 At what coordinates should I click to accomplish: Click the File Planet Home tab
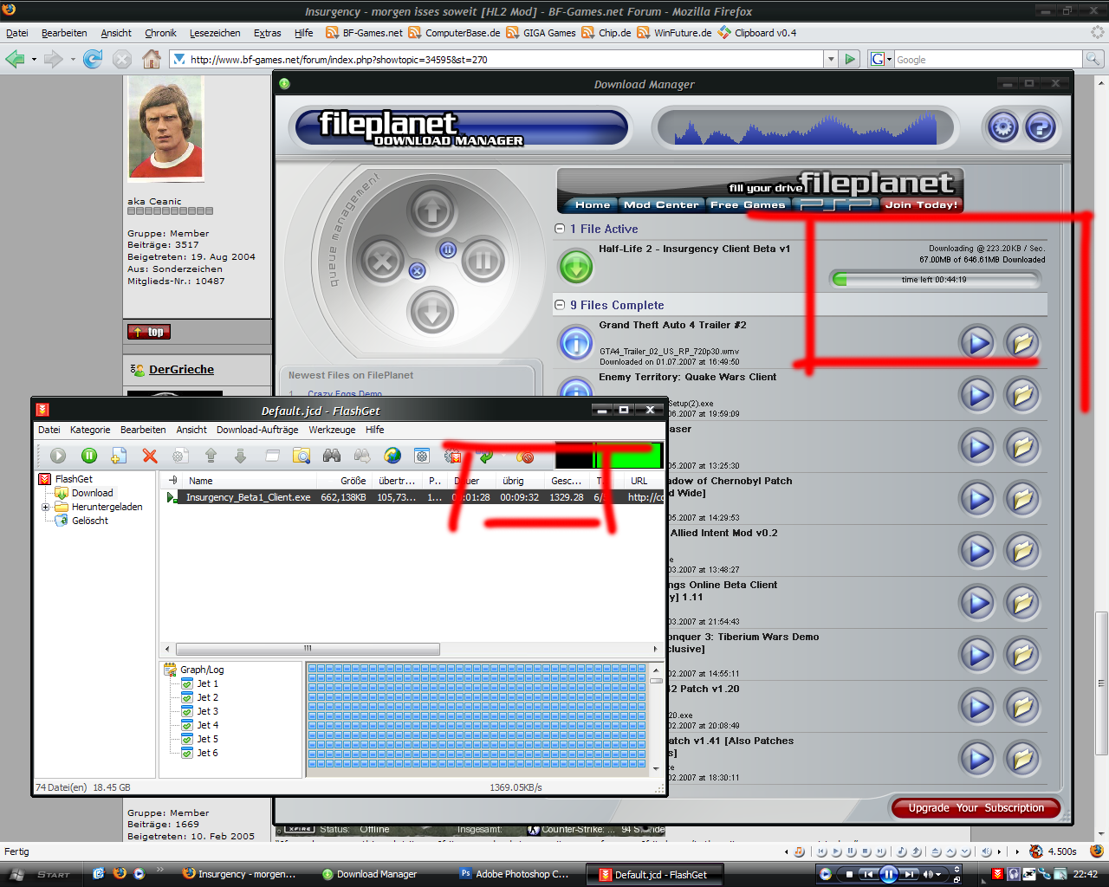coord(593,204)
